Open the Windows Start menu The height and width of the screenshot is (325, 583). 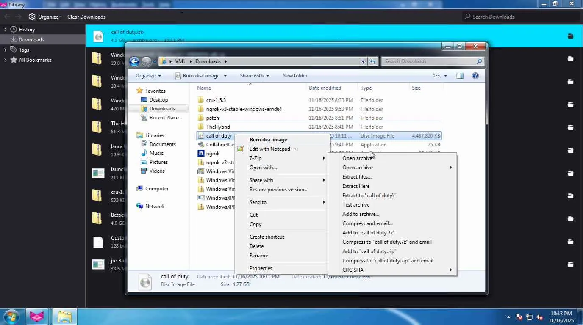coord(11,317)
